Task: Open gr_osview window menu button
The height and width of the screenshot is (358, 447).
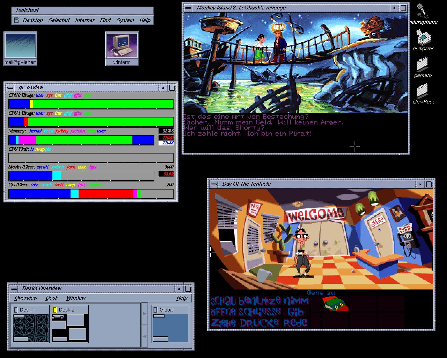Action: 11,88
